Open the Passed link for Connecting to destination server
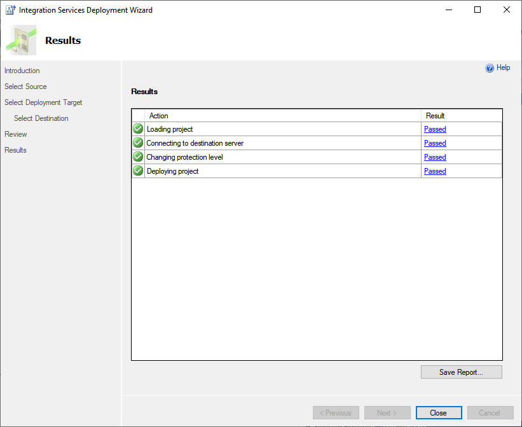This screenshot has width=522, height=427. click(435, 143)
